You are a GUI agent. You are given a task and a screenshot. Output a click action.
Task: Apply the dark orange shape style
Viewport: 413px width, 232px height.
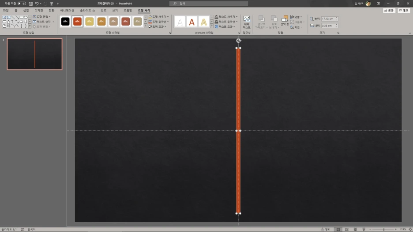(101, 21)
